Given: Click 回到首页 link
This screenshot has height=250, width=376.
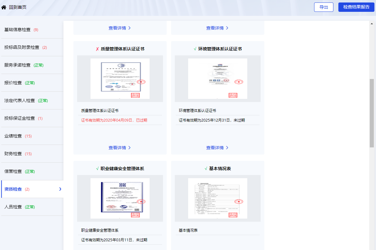Looking at the screenshot, I should (x=18, y=7).
